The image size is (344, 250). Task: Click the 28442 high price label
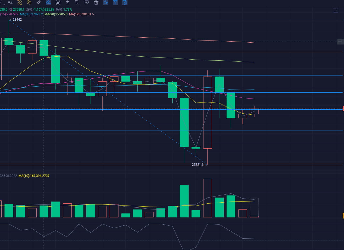18,19
